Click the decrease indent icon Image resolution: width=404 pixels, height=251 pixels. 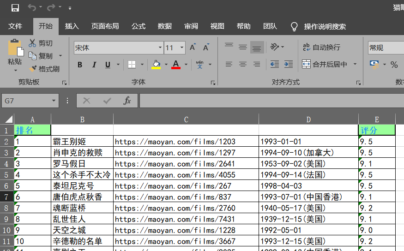275,65
